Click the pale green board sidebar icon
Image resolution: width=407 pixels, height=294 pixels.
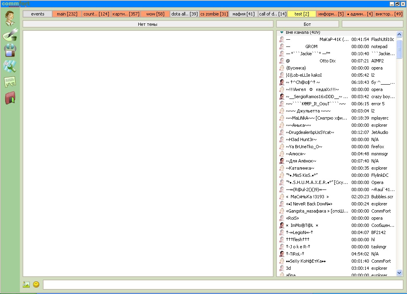10,82
